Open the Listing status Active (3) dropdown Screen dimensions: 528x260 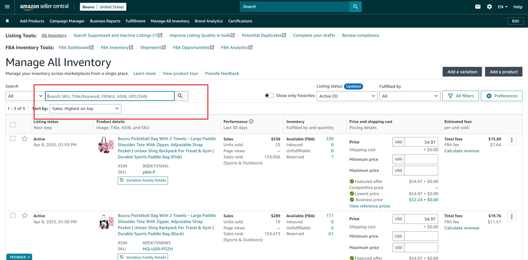(x=347, y=96)
